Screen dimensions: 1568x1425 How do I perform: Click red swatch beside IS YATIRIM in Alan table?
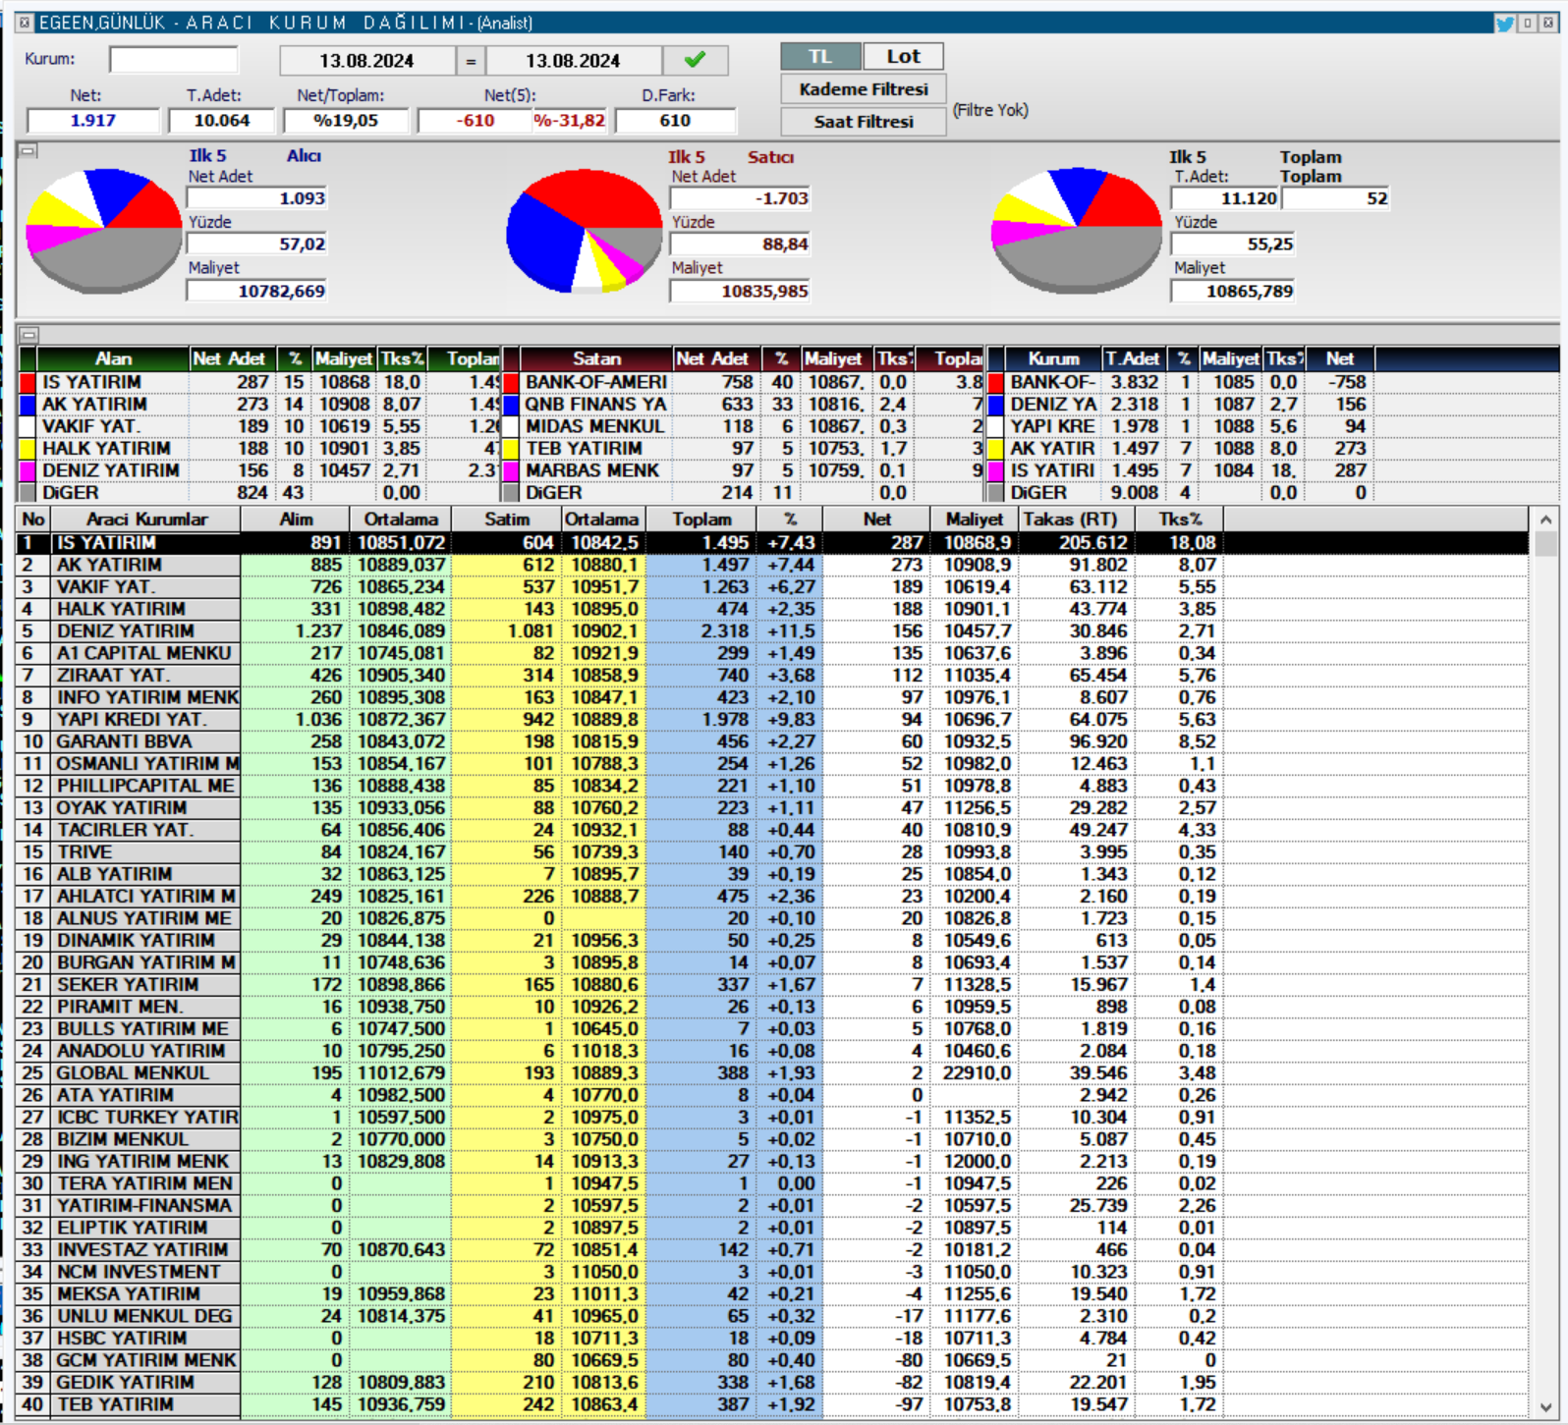28,383
